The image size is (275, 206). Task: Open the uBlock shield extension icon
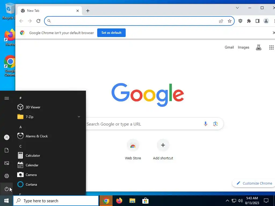pos(240,21)
